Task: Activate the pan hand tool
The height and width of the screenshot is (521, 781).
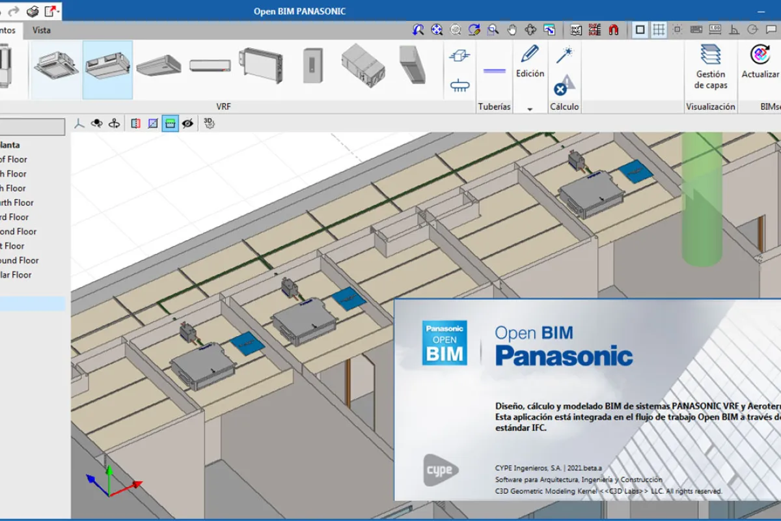Action: click(512, 29)
